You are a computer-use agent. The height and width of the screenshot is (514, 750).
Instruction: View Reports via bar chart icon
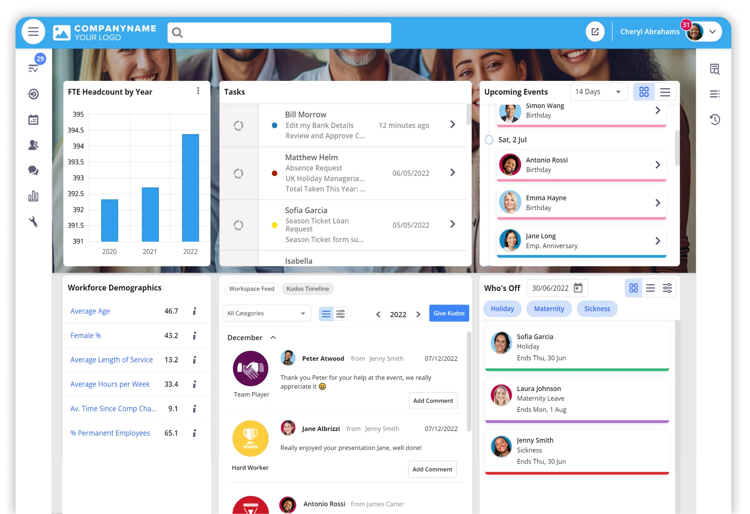tap(33, 196)
